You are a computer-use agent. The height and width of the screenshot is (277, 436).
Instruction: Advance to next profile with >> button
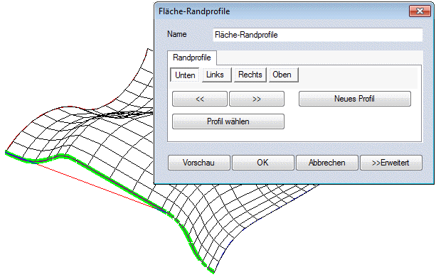257,99
